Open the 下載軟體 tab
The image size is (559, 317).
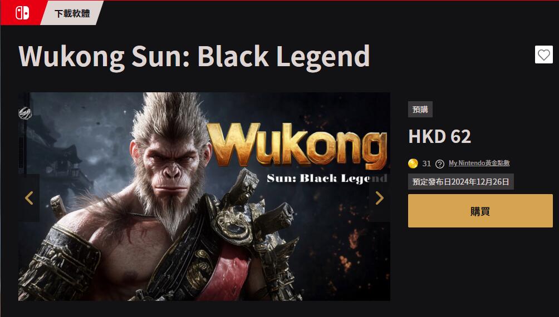click(72, 13)
